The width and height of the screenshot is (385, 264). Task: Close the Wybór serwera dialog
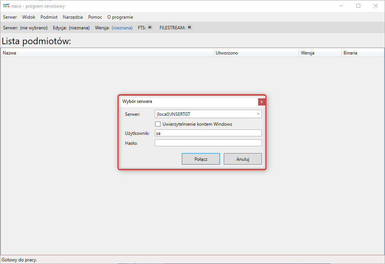click(261, 102)
